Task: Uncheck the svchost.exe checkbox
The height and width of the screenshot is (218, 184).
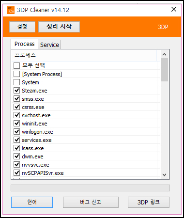Action: (x=17, y=115)
